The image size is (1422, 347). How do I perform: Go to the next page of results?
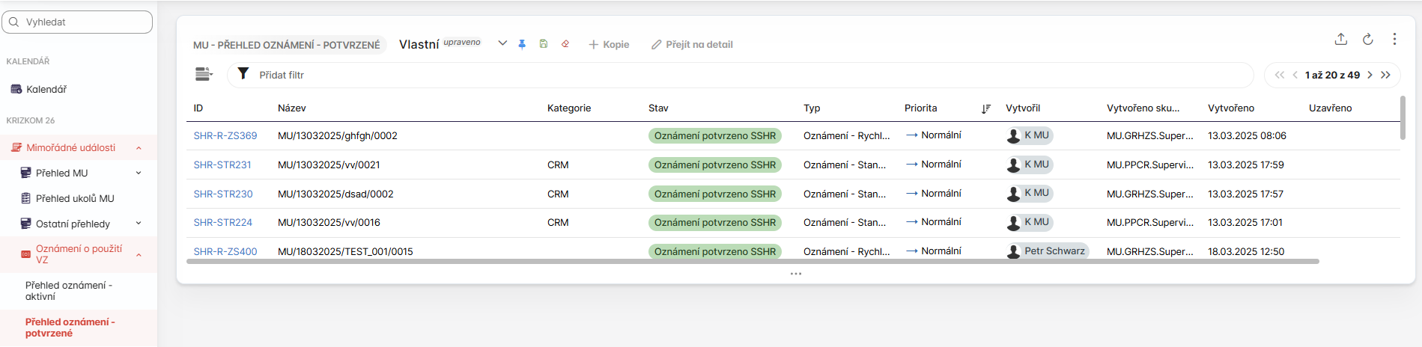[1370, 75]
